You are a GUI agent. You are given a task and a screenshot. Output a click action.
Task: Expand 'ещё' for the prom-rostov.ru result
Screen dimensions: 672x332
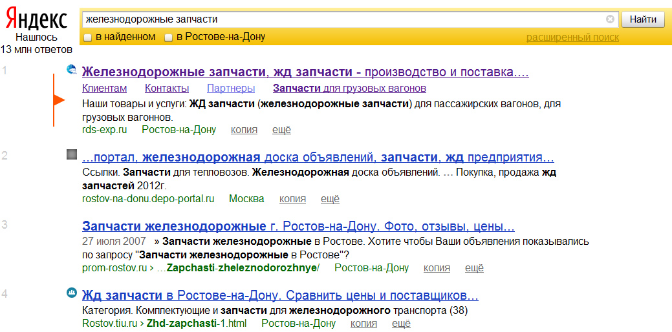[475, 268]
